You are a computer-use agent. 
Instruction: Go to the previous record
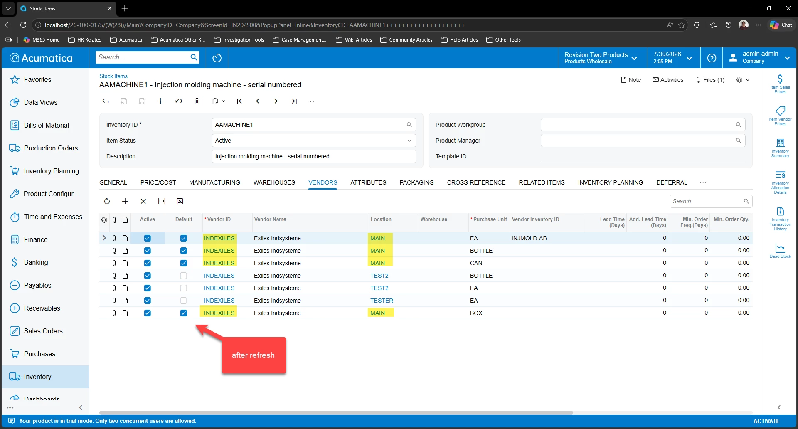(258, 101)
